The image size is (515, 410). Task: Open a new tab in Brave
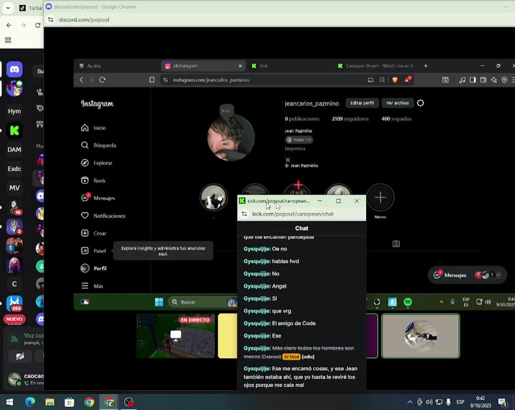425,66
